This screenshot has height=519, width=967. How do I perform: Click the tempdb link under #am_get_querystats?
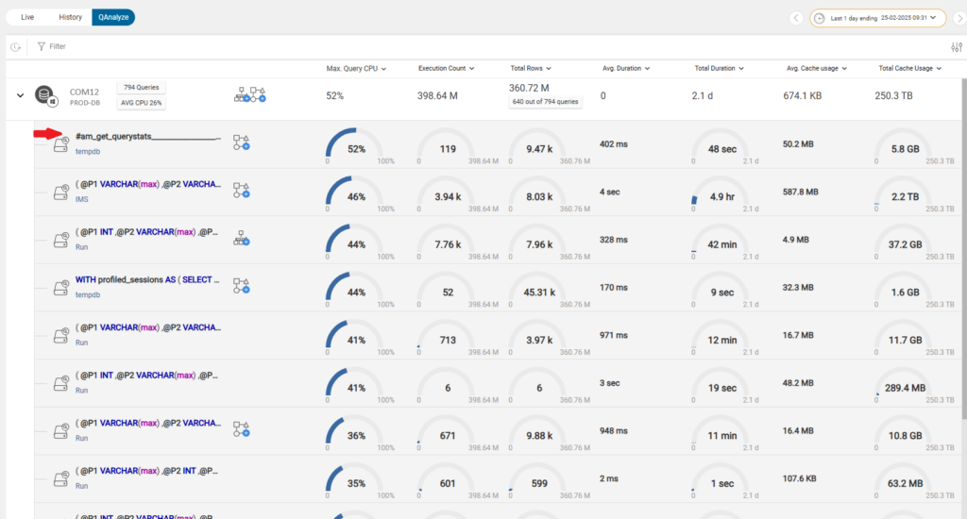click(x=87, y=150)
